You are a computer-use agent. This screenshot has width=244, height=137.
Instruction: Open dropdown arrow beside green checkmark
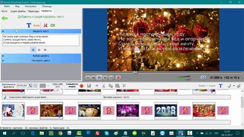click(x=234, y=86)
